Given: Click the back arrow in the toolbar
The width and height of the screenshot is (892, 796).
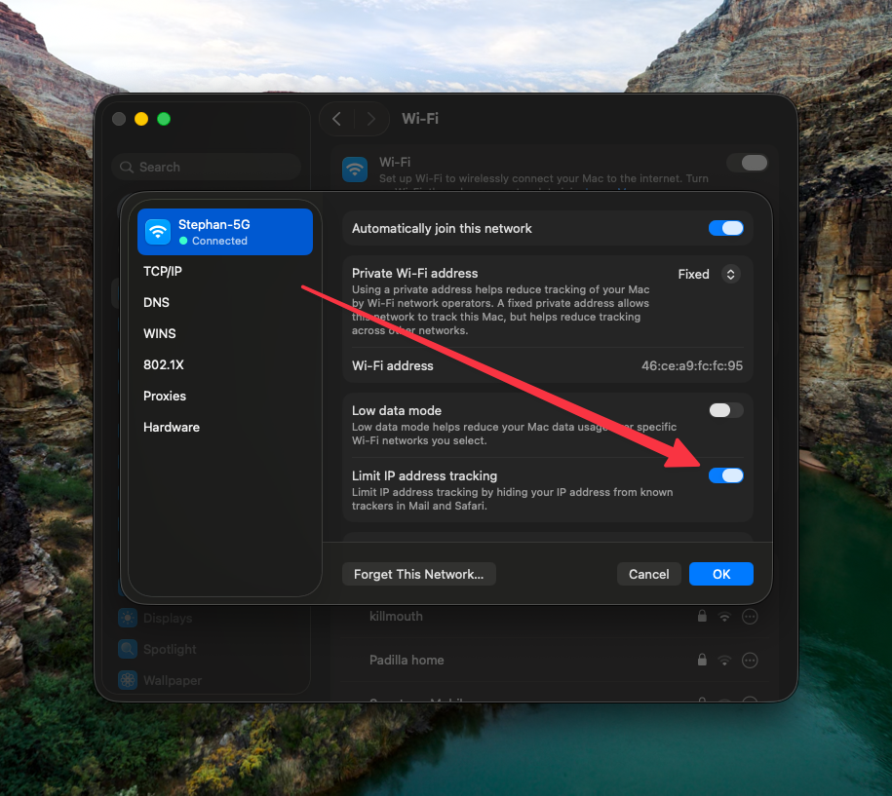Looking at the screenshot, I should [x=336, y=119].
